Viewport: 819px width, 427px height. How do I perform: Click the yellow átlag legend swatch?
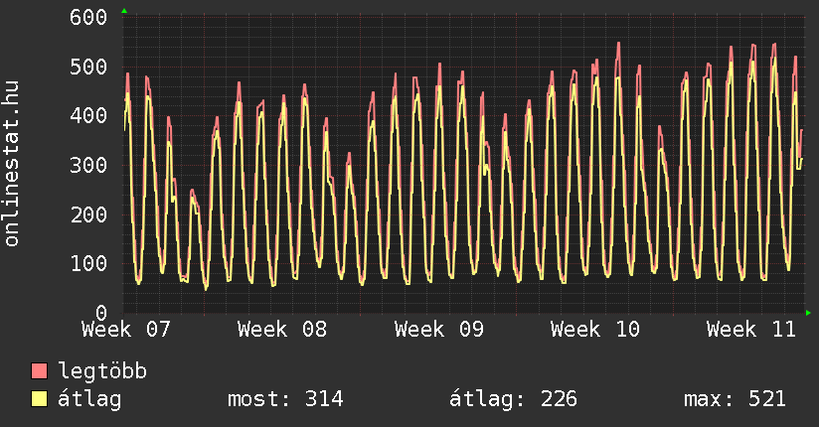tap(39, 399)
